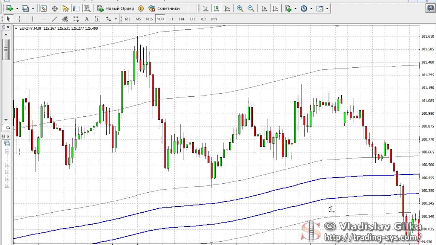Click the Navigator root terminal icon
Screen dimensions: 436x245
tap(7, 144)
